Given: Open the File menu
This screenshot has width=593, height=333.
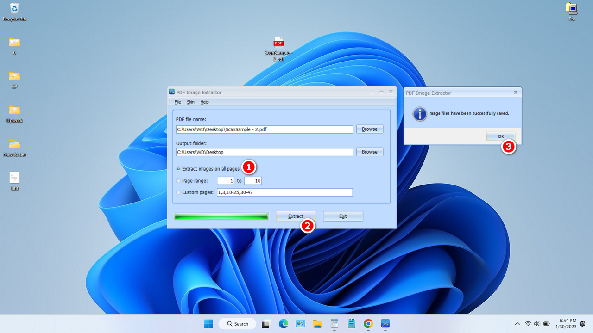Looking at the screenshot, I should click(177, 102).
